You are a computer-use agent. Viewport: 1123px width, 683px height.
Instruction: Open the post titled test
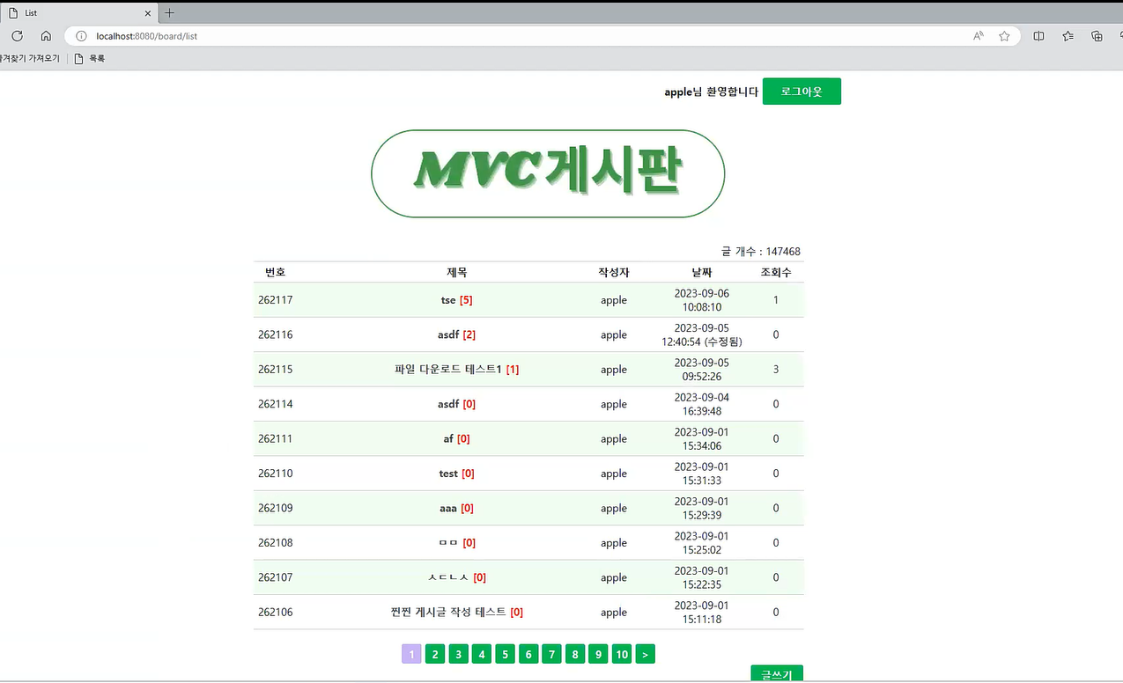456,474
